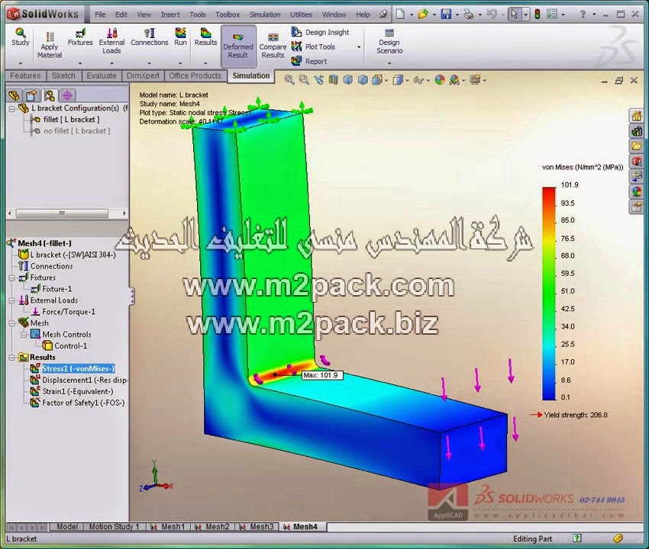Select Strain1 (-Equivalent-) result
This screenshot has width=649, height=549.
(x=77, y=391)
